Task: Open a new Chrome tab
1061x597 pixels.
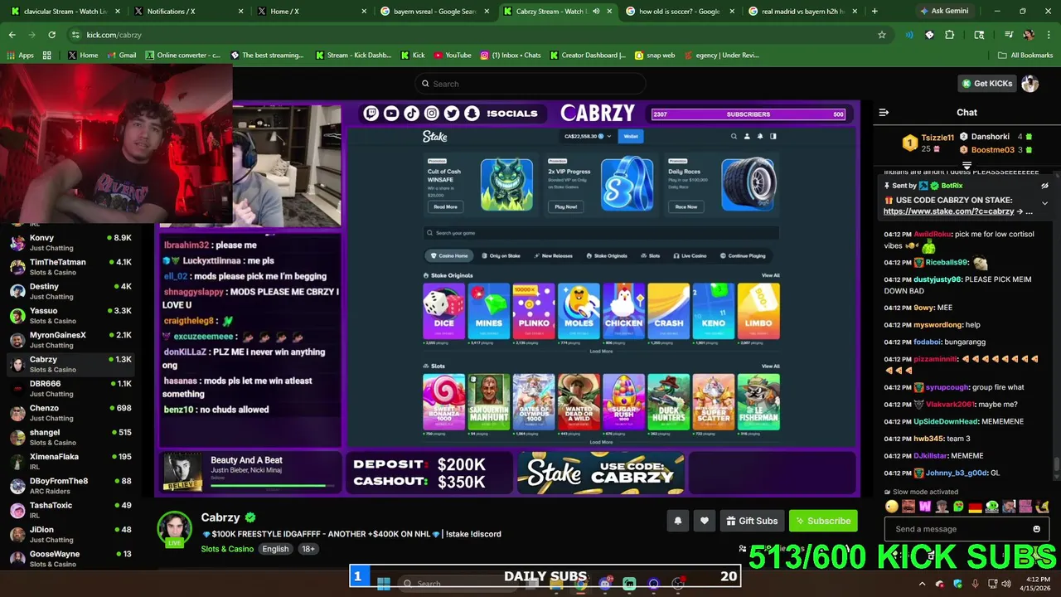Action: click(x=874, y=11)
